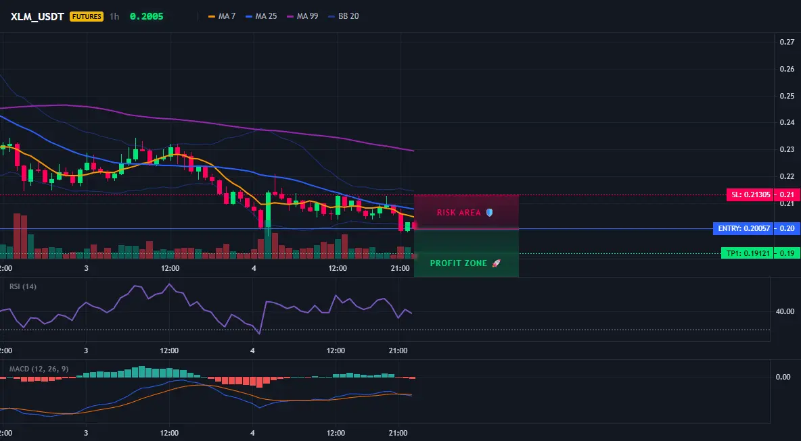
Task: Click the red SL: 0.21305 price tag
Action: 750,194
